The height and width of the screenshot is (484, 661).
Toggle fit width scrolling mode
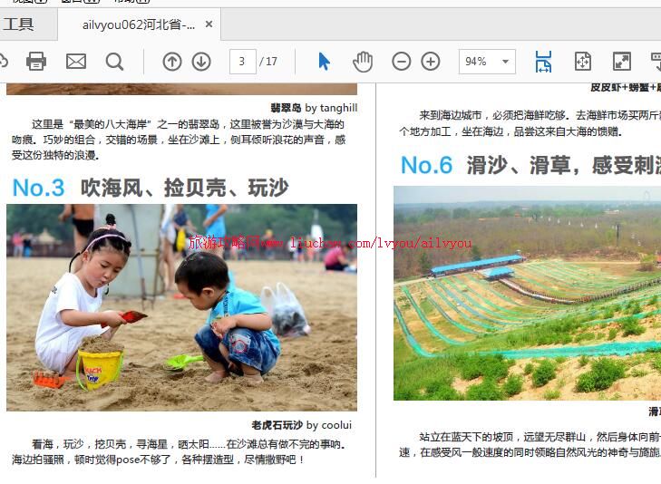(x=543, y=62)
